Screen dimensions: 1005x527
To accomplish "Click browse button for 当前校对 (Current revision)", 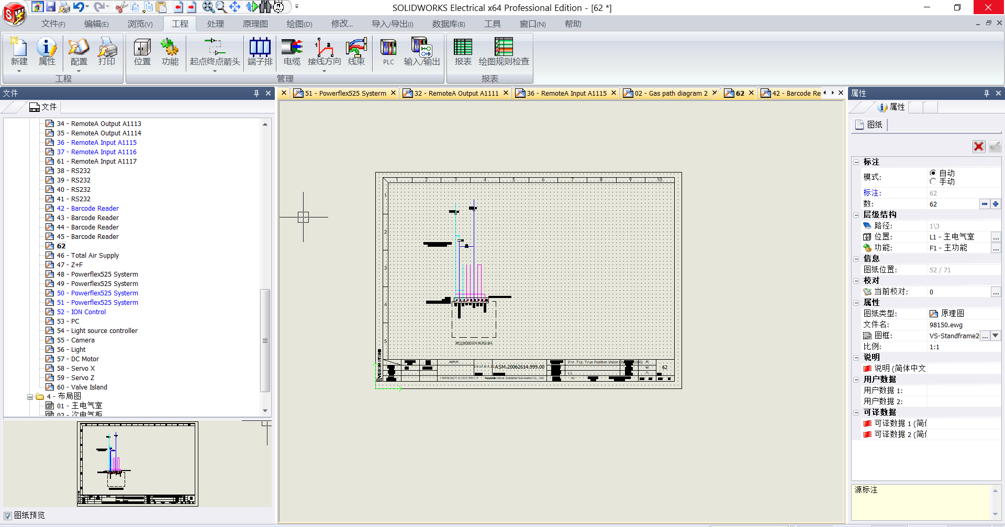I will (996, 292).
